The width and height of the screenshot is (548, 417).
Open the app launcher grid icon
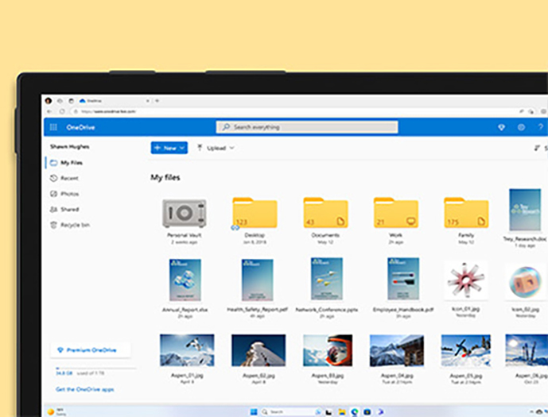(x=53, y=127)
